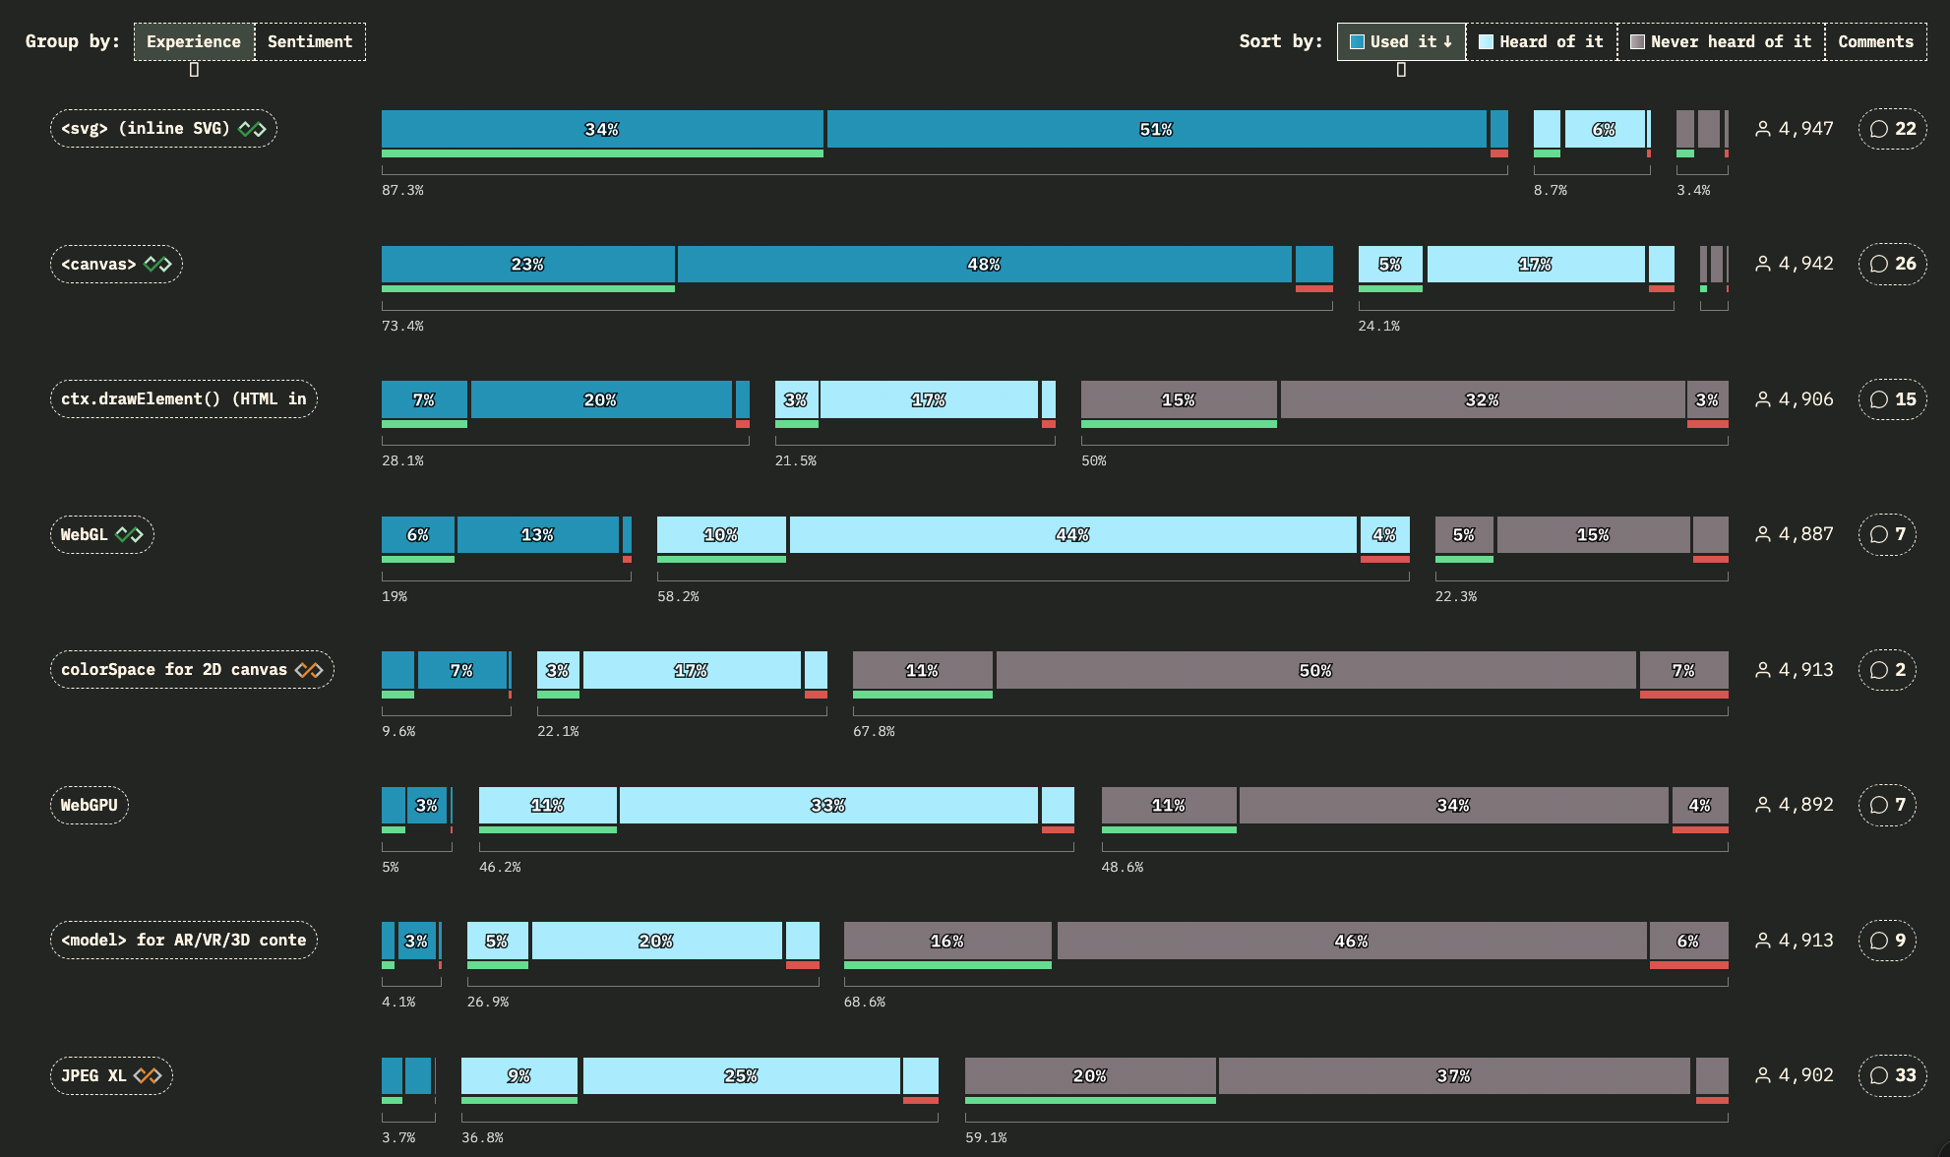Click baseline diamond icon next to <canvas>
The width and height of the screenshot is (1950, 1157).
[x=157, y=264]
